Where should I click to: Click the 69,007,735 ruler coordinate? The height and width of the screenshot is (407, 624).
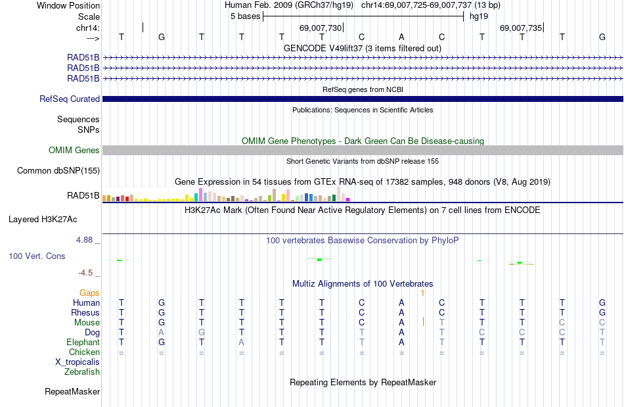pos(520,28)
